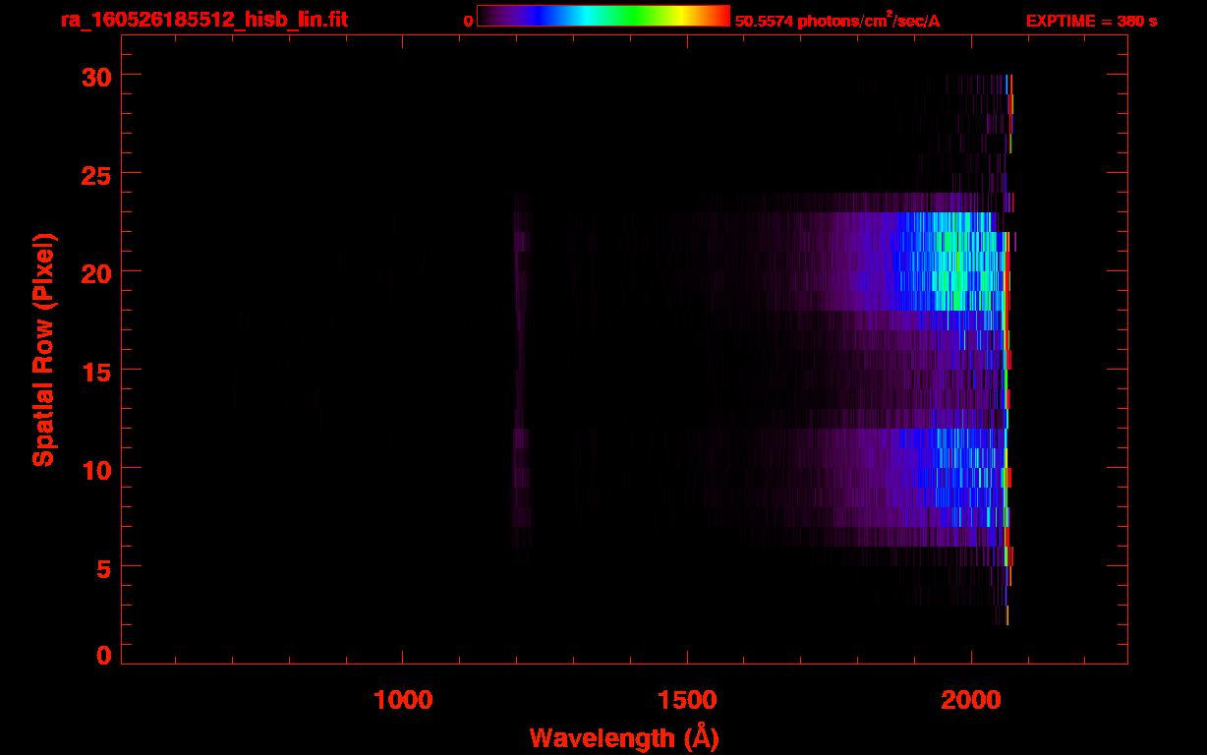
Task: Click the colorbar minimum value 0
Action: (468, 21)
